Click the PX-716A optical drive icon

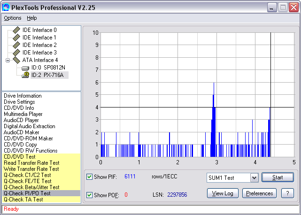(x=25, y=75)
